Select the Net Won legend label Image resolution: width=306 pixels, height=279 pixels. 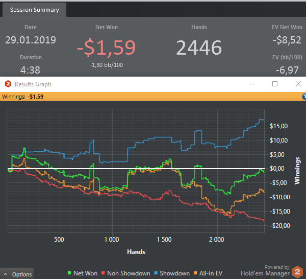pos(85,273)
